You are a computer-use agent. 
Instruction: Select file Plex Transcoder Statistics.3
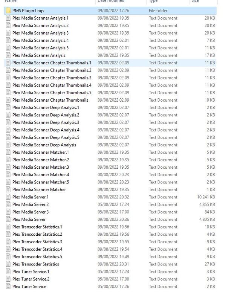[x=37, y=242]
